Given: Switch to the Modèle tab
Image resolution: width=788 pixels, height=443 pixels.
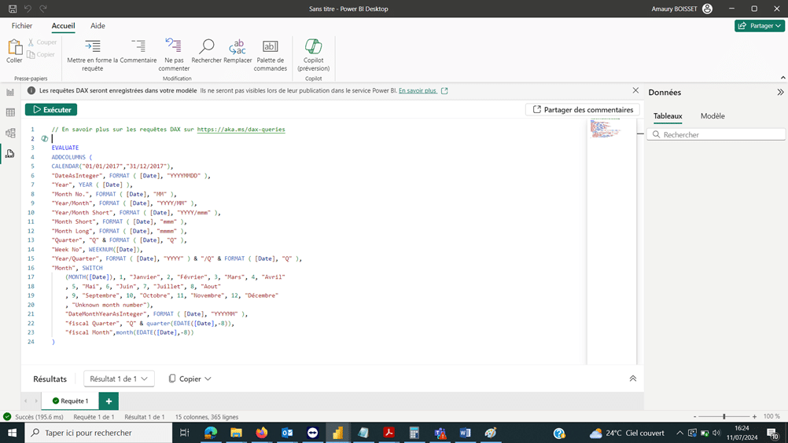Looking at the screenshot, I should pyautogui.click(x=713, y=116).
